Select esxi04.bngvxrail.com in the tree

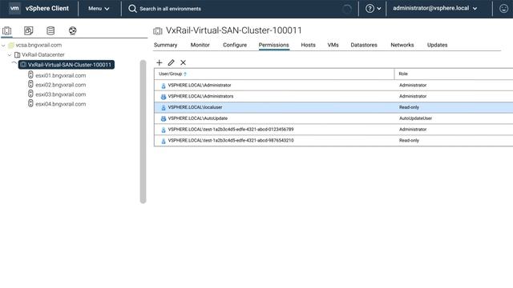61,104
